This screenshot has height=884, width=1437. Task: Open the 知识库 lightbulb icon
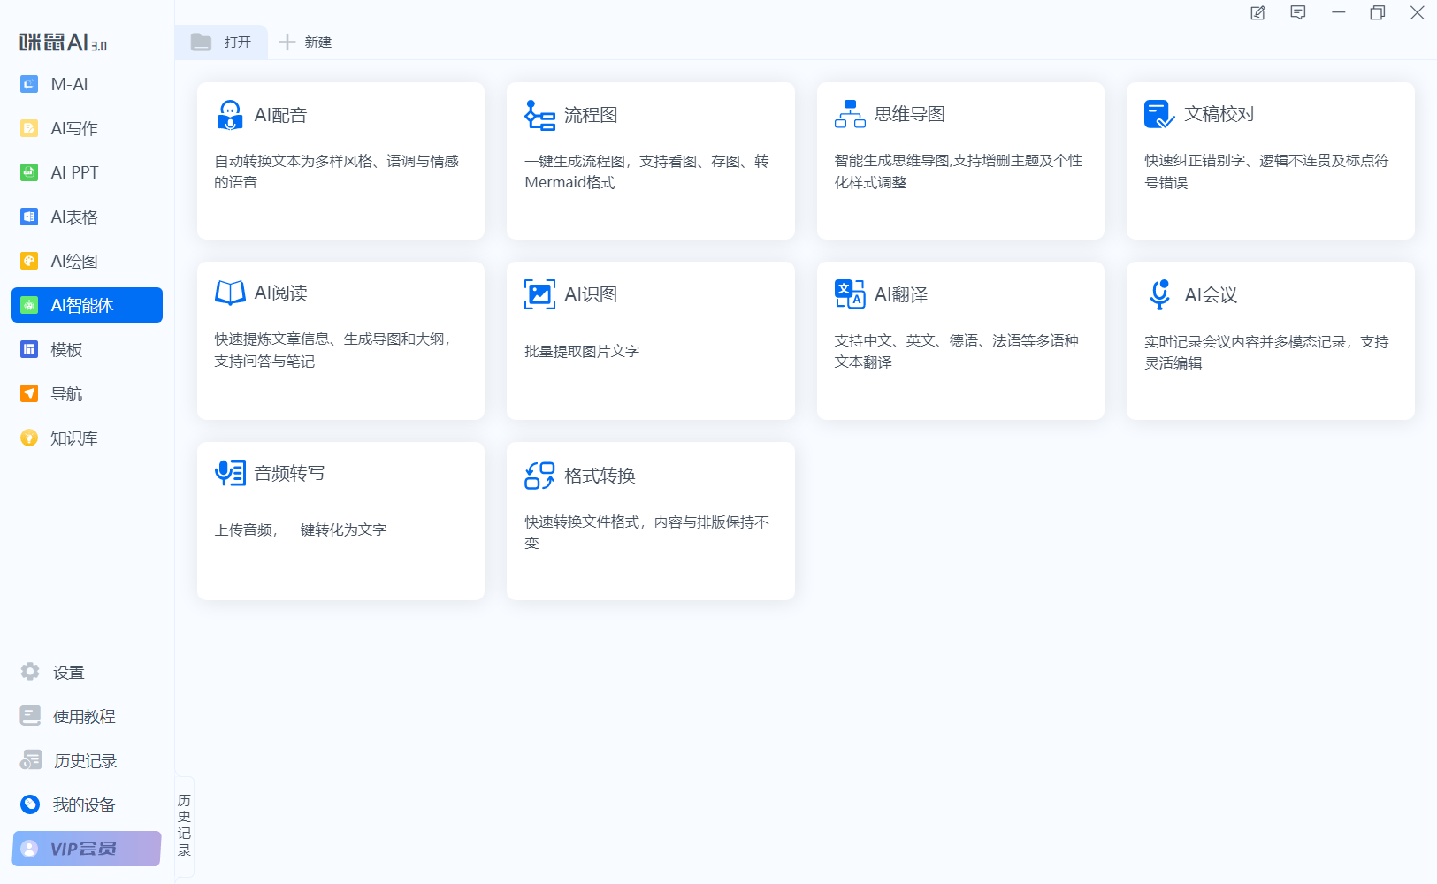[x=29, y=438]
